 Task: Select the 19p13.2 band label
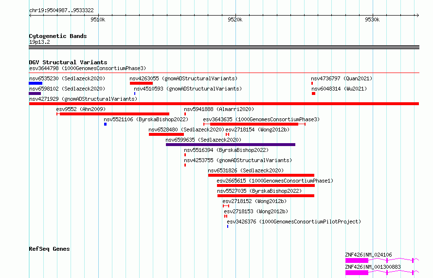[x=39, y=42]
